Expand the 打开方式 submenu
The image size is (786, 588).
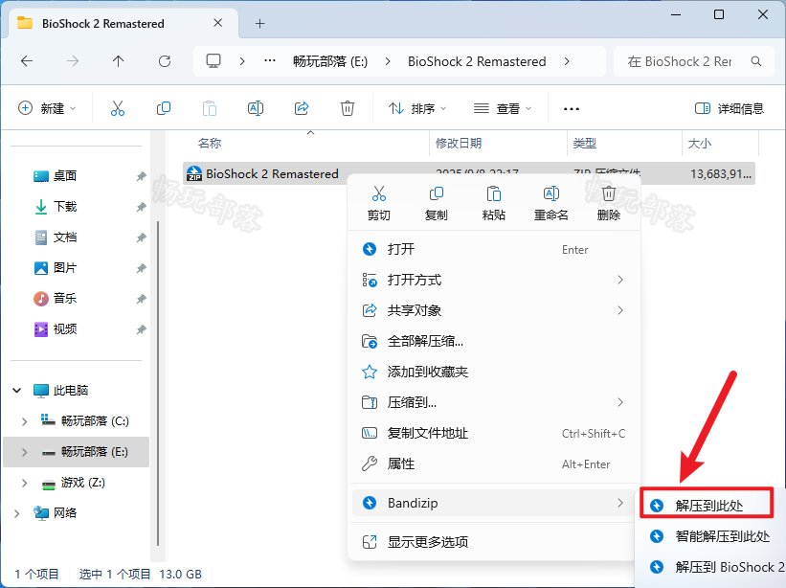(620, 280)
